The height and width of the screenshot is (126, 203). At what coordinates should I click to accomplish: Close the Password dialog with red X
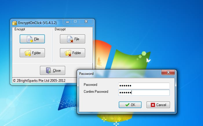[168, 72]
